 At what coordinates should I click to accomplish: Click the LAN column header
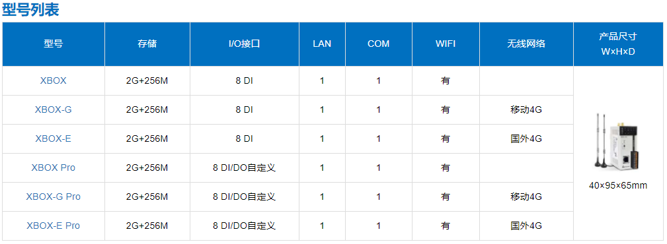pos(322,44)
